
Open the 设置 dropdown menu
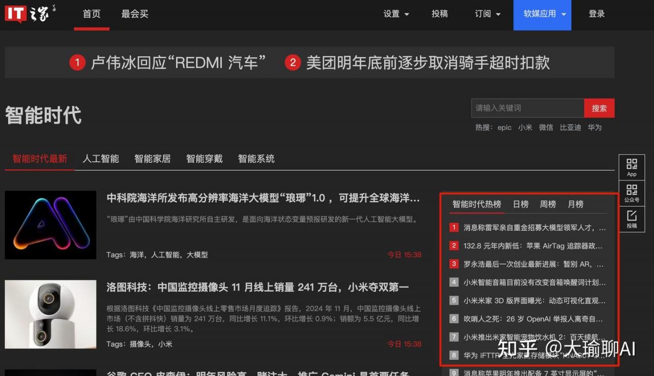click(x=396, y=14)
